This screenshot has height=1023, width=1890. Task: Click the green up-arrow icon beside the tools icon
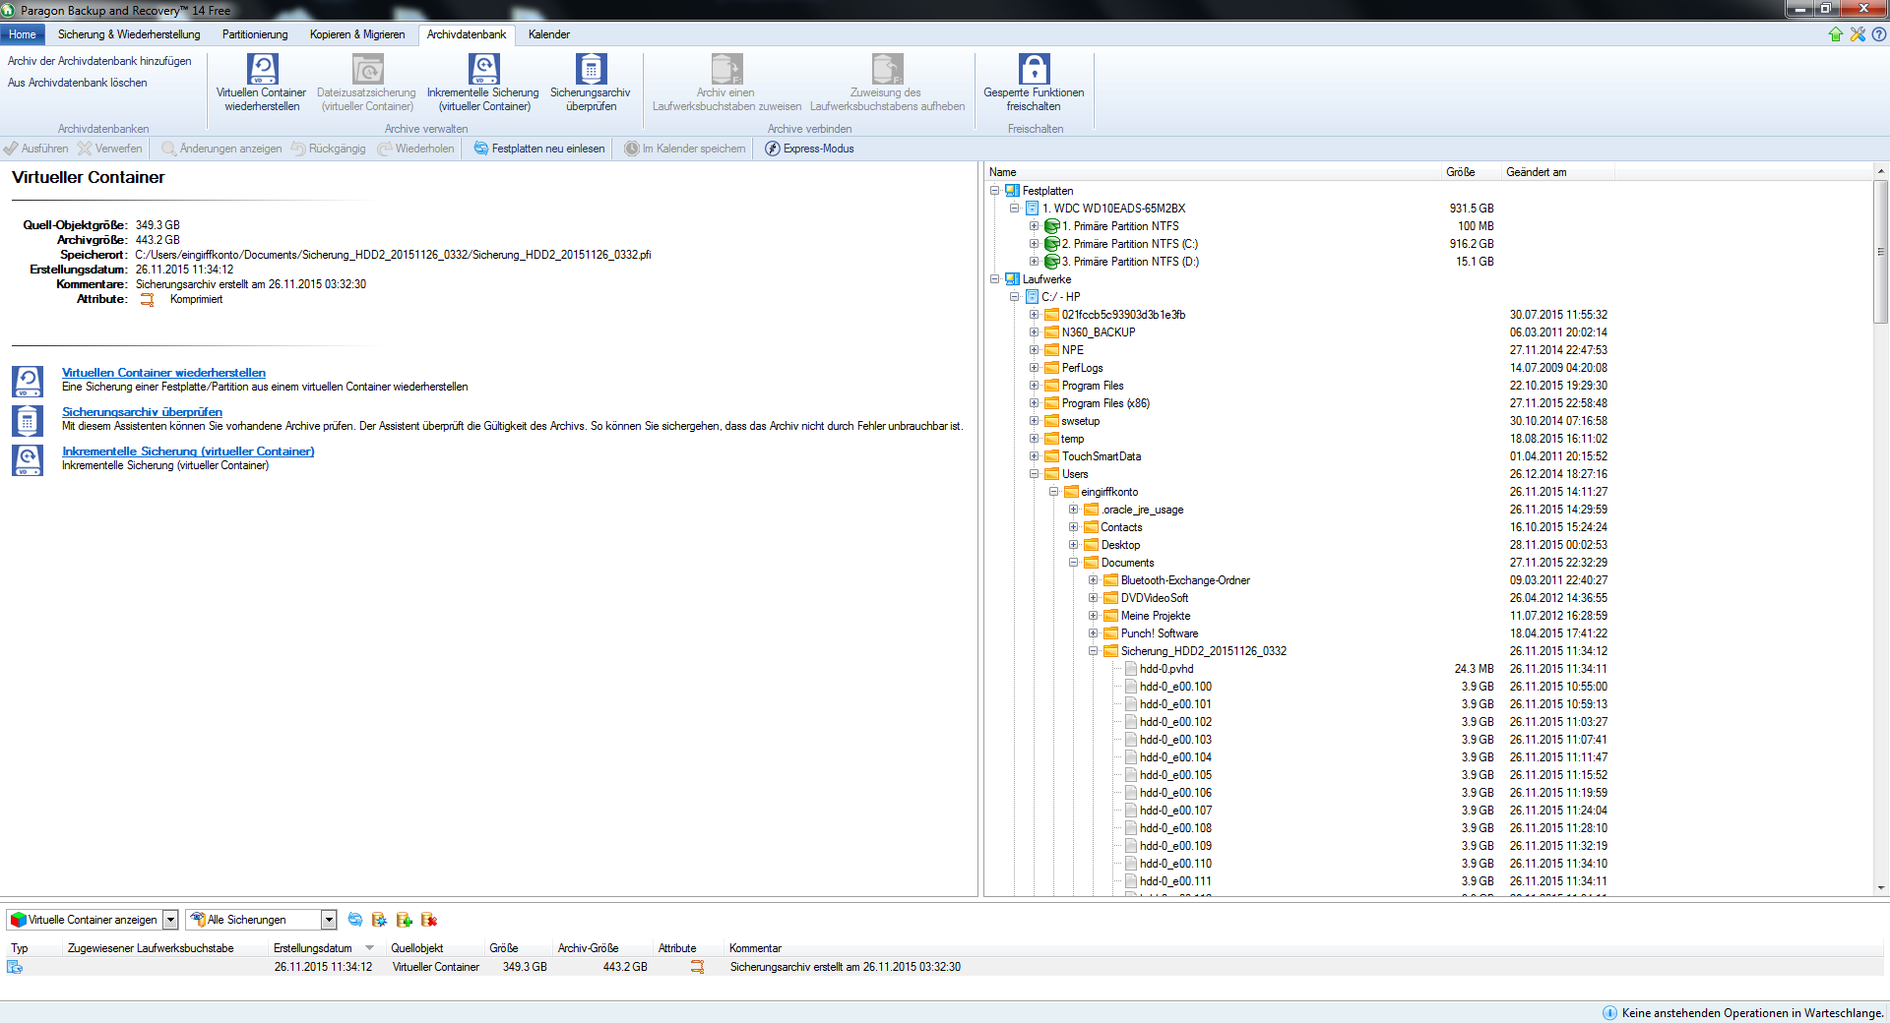tap(1836, 34)
